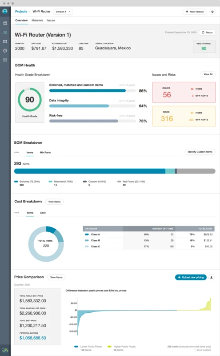Click the Health Grade 90 badge in header

click(204, 47)
